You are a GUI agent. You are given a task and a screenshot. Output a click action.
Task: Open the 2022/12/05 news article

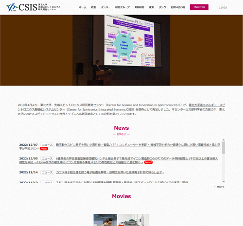(119, 160)
